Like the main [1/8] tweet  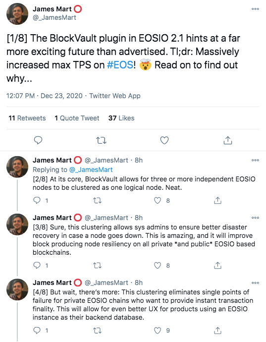(x=164, y=140)
